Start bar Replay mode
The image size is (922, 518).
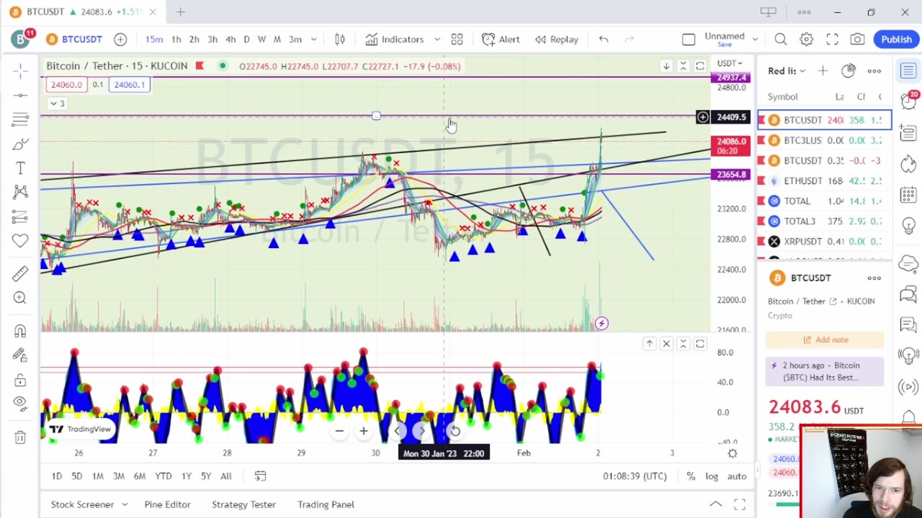[556, 40]
